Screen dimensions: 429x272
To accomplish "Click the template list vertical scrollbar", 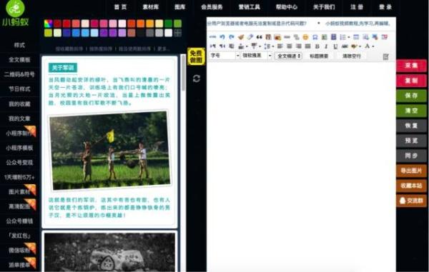I will (x=183, y=74).
